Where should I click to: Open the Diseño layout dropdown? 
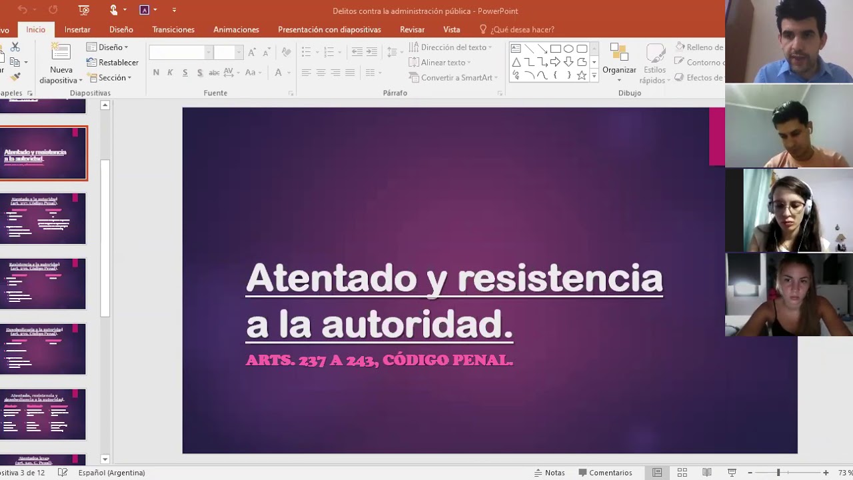pos(107,47)
